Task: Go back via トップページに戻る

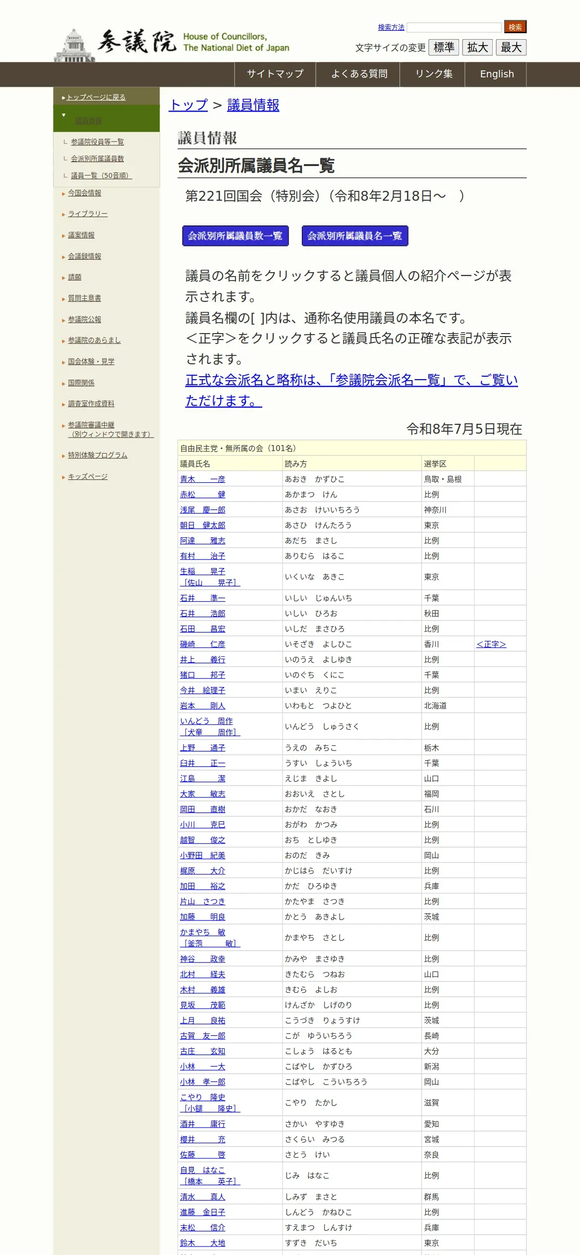Action: coord(96,97)
